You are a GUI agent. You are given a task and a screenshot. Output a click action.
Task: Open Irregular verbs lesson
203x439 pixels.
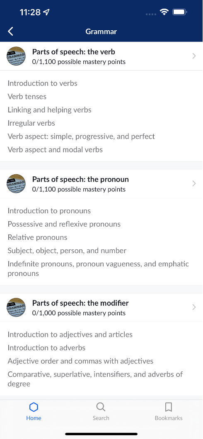(31, 123)
